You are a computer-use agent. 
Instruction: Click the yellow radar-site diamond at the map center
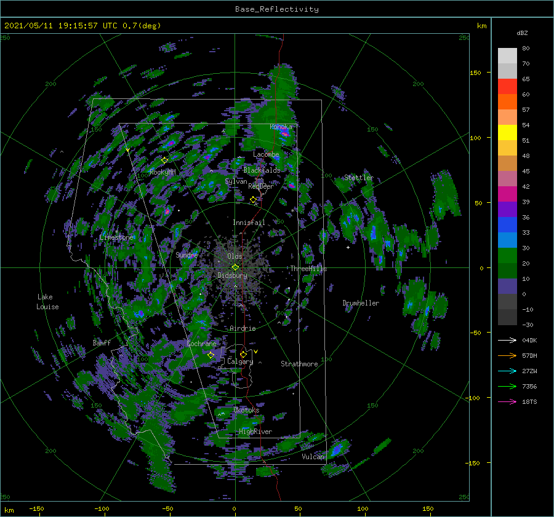point(235,267)
